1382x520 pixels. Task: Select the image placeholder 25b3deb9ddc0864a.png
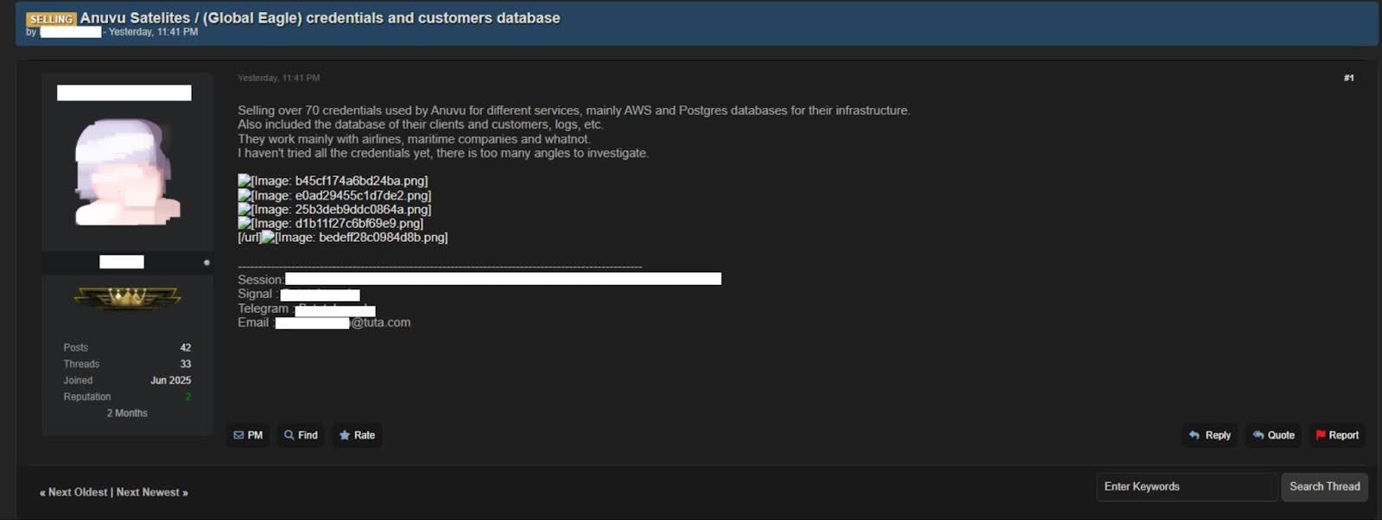click(334, 209)
